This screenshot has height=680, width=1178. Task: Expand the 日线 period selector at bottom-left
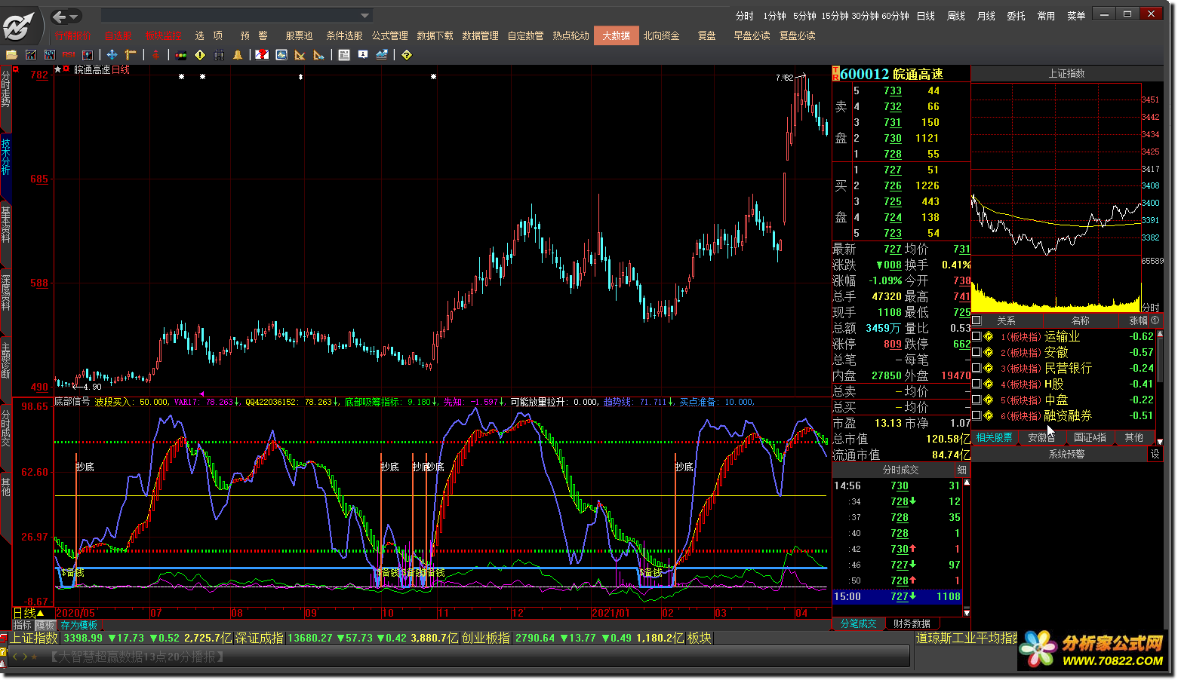click(x=29, y=613)
